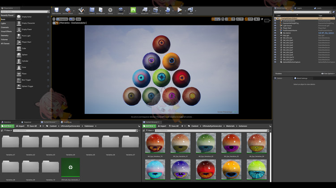Toggle visibility of SM_UE4_Eye11 actor
336x188 pixels.
tap(275, 59)
